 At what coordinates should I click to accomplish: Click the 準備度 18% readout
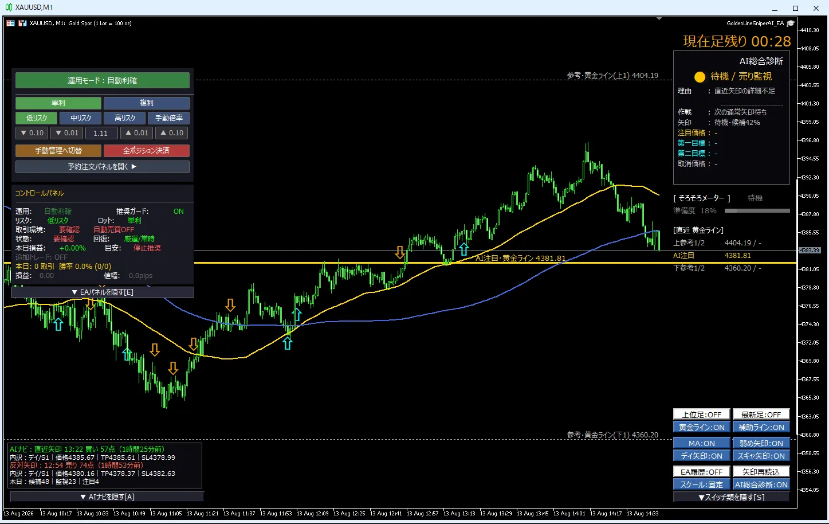694,211
